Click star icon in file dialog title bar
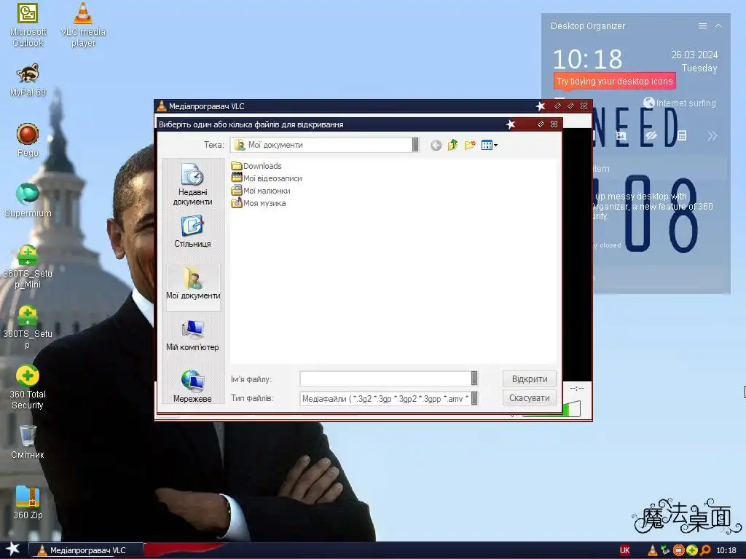The width and height of the screenshot is (746, 559). [x=511, y=124]
